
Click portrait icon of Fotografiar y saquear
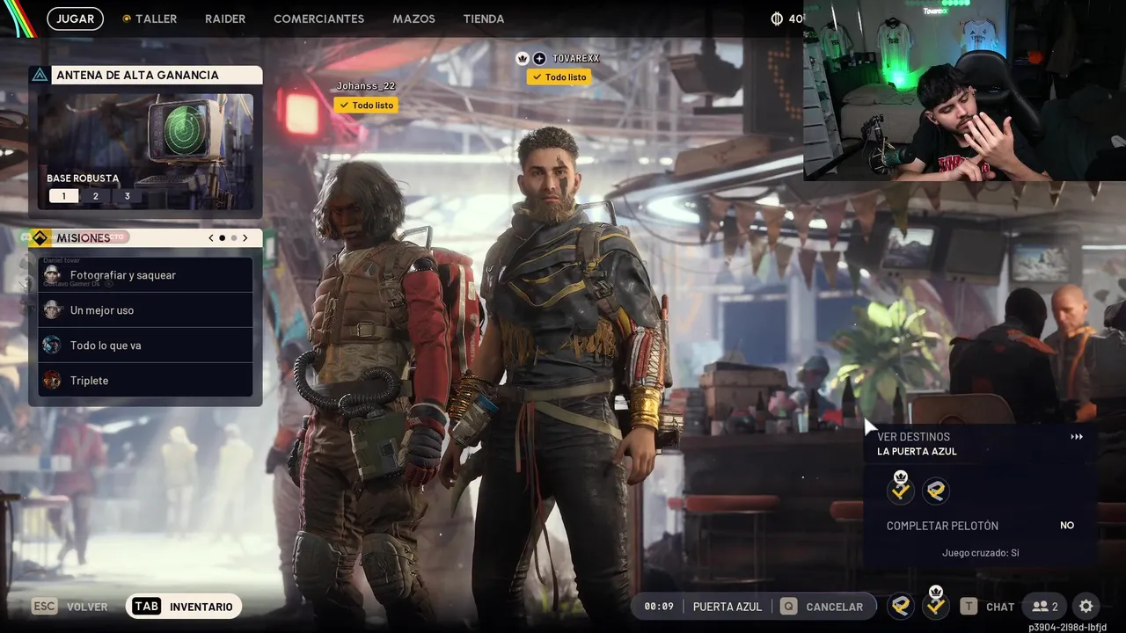pos(53,275)
